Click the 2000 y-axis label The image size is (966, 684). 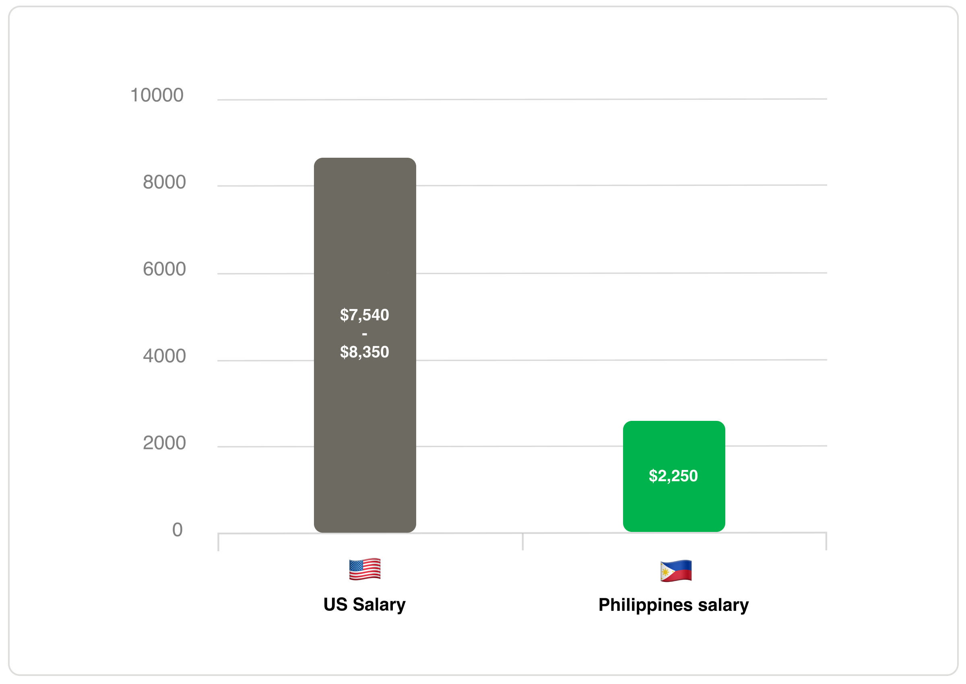point(164,443)
